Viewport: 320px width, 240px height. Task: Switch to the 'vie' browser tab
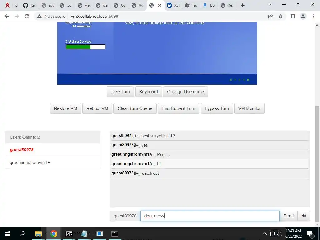pos(84,5)
